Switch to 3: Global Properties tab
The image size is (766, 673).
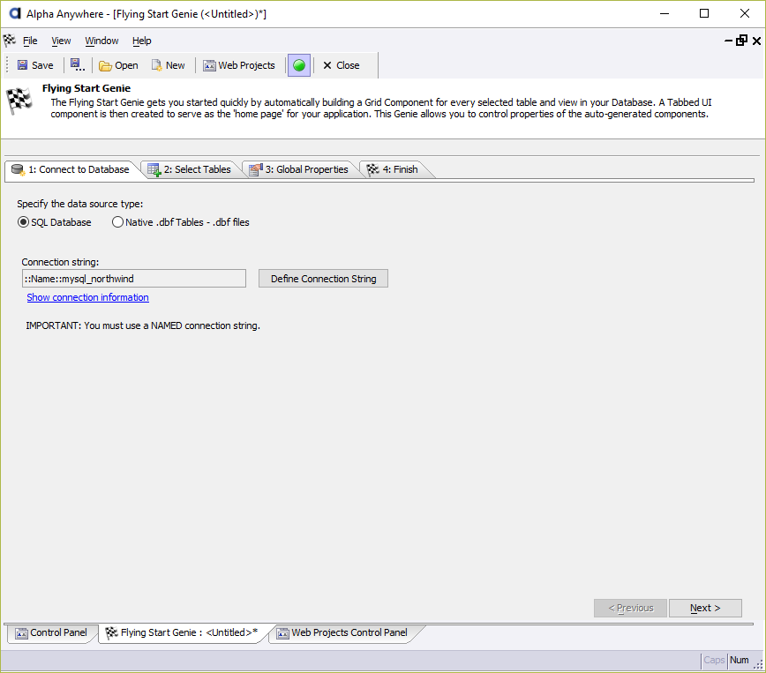click(299, 169)
